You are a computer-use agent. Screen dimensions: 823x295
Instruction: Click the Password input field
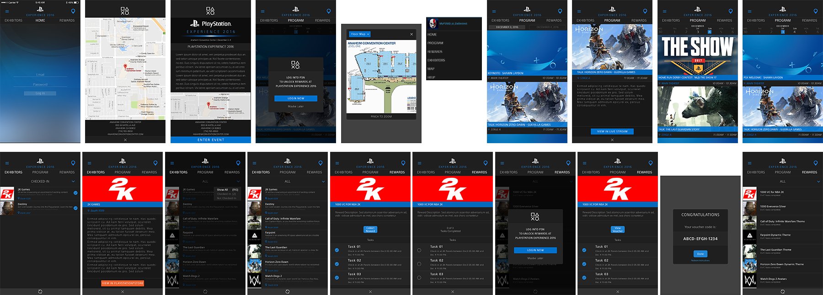[x=40, y=85]
